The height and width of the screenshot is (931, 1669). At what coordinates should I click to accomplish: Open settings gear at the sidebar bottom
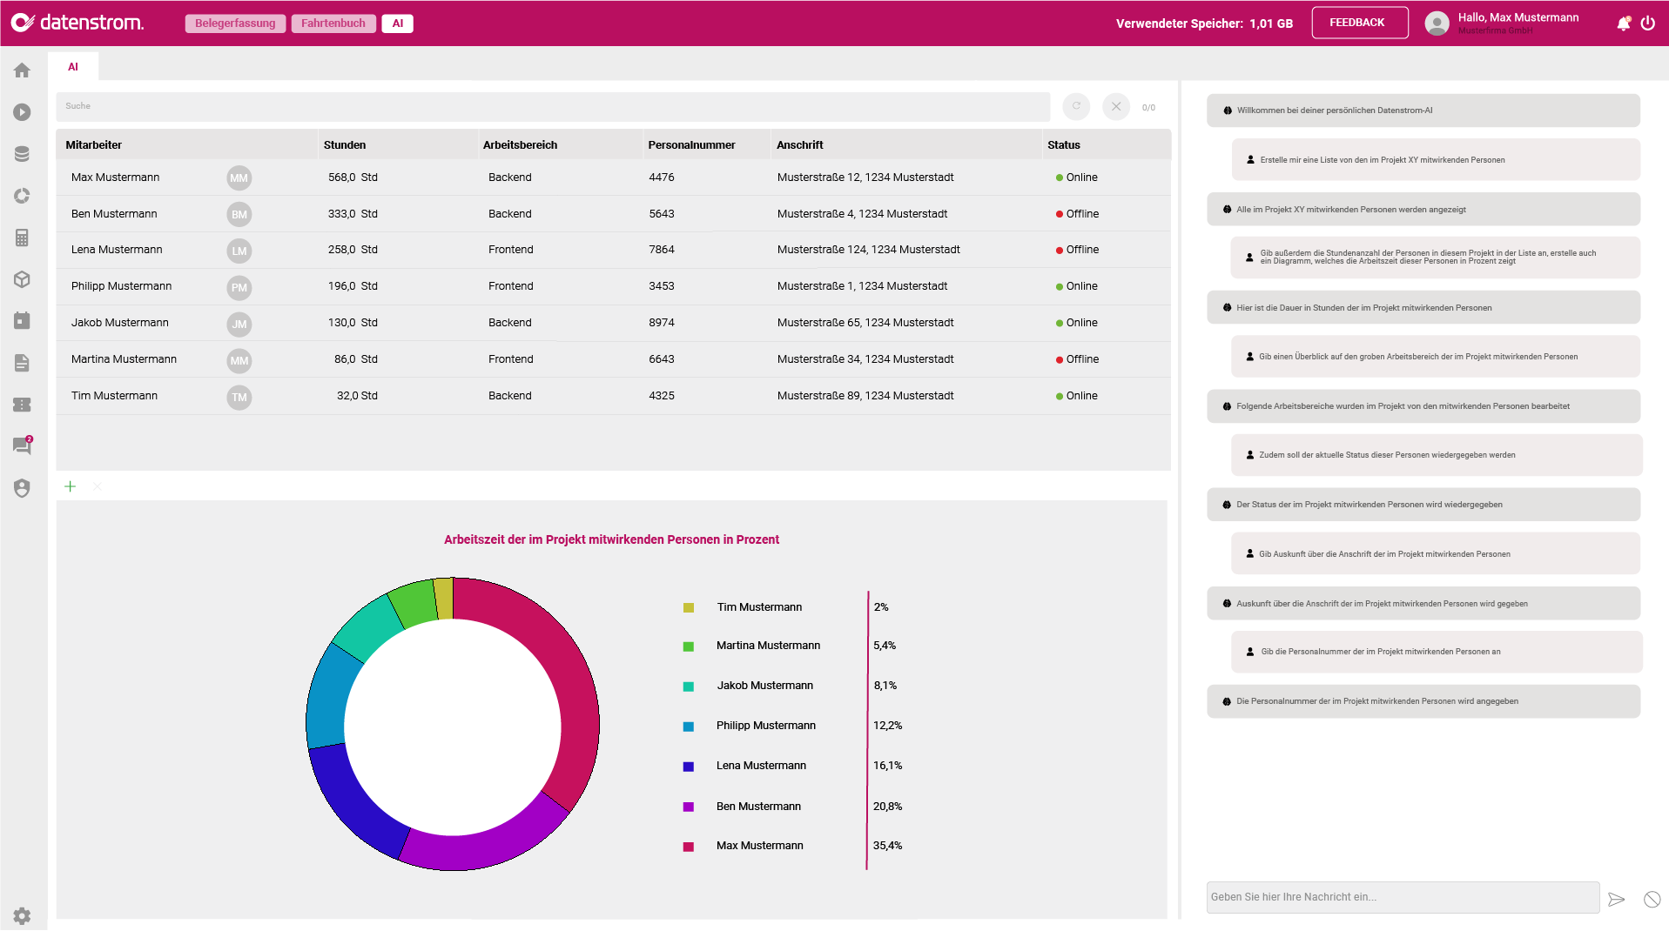22,915
